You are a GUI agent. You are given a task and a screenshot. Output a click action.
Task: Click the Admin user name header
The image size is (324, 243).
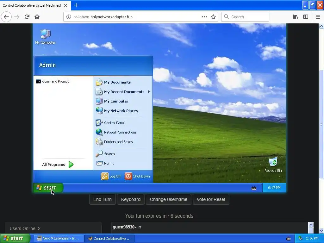point(47,65)
